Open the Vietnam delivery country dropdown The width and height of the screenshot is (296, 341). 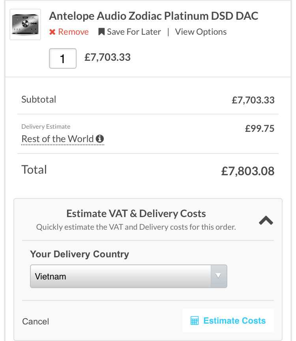[129, 276]
